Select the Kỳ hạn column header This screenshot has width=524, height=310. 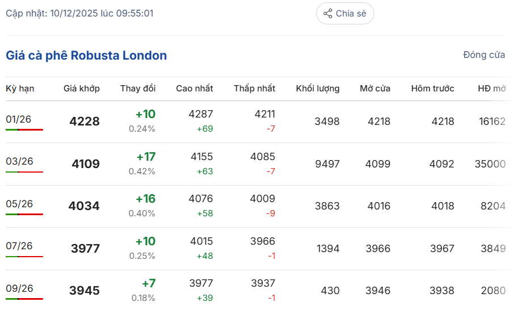coord(20,89)
